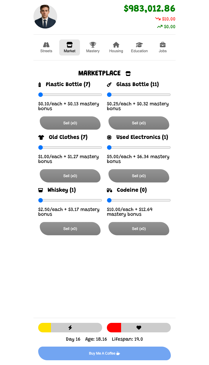The width and height of the screenshot is (209, 365).
Task: Click the Used Electronics quantity slider
Action: [x=139, y=147]
